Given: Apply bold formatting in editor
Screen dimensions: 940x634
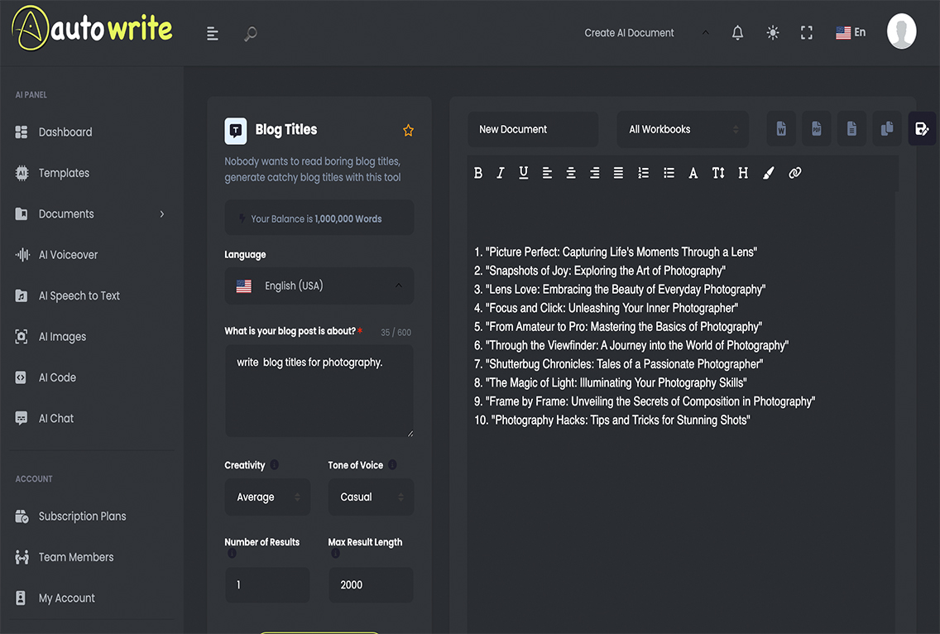Looking at the screenshot, I should 478,173.
